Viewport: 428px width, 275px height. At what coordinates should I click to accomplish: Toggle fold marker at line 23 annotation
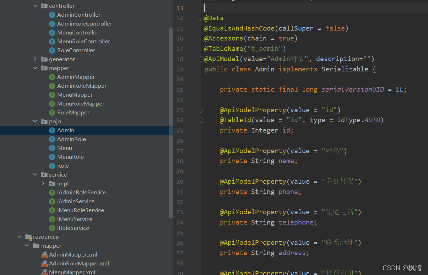pos(201,110)
